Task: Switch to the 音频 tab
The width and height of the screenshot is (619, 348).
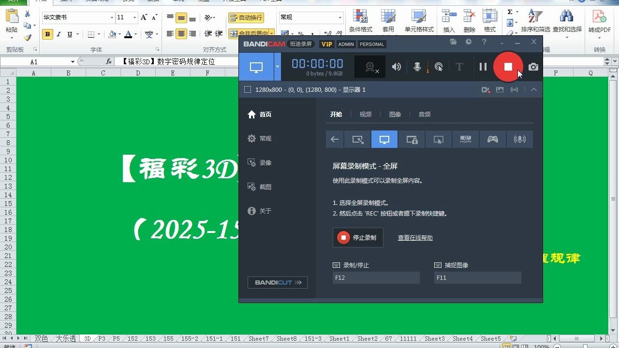Action: point(425,115)
